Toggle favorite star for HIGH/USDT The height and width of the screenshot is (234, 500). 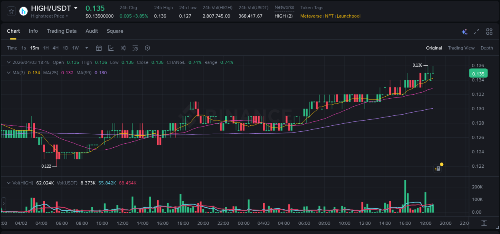click(11, 11)
